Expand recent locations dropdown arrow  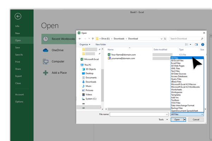89,39
